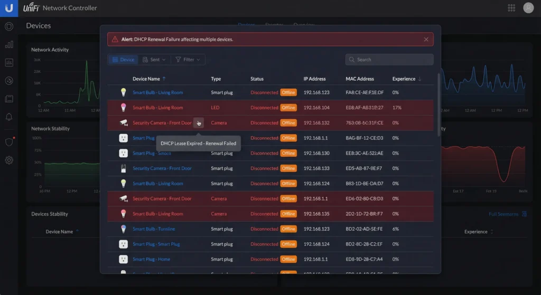Click the modal's vertical scrollbar

[x=439, y=105]
